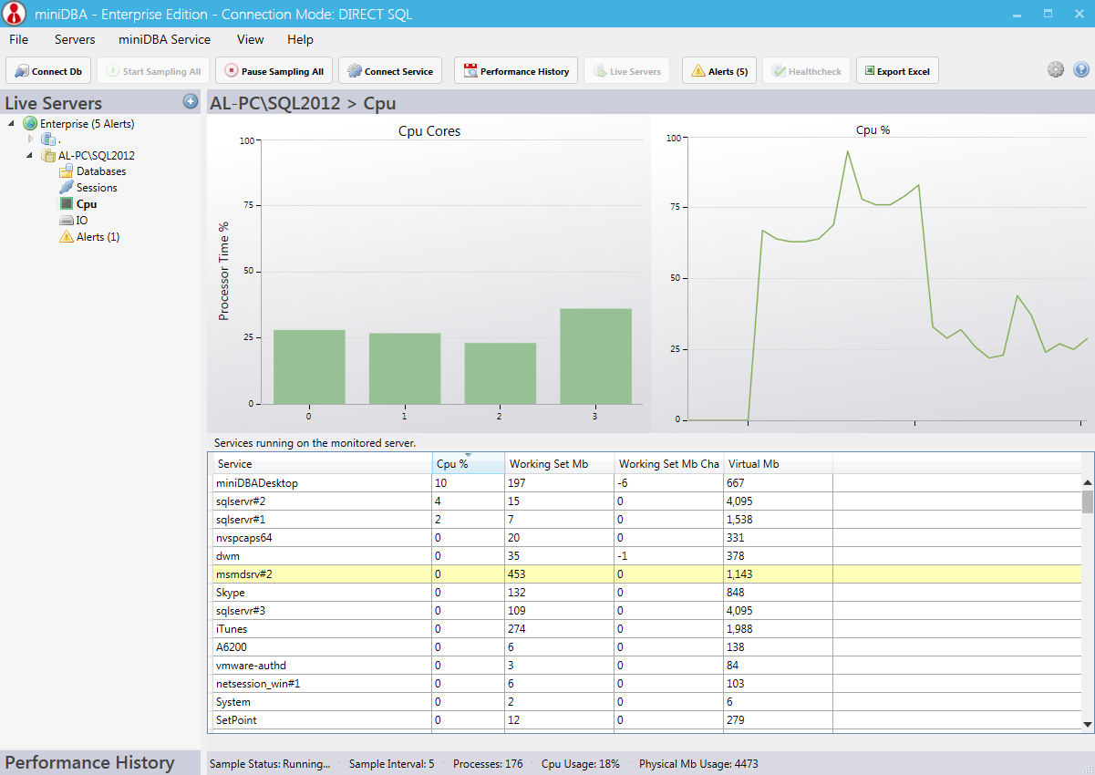The height and width of the screenshot is (775, 1095).
Task: Open Performance History from toolbar
Action: [x=516, y=71]
